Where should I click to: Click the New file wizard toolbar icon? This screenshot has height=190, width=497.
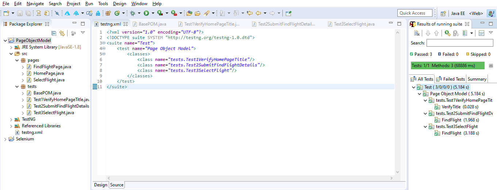(x=6, y=13)
